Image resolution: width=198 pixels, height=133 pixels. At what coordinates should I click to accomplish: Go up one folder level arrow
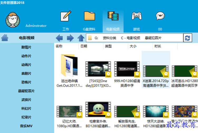coord(81,38)
